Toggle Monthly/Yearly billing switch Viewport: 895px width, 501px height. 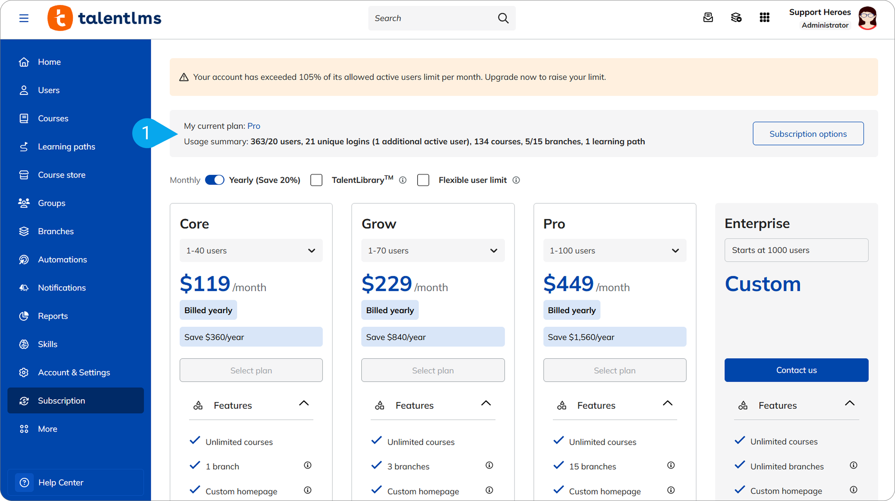point(215,180)
